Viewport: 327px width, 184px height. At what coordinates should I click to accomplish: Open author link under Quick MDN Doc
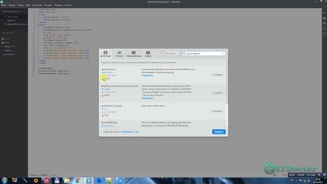click(x=108, y=126)
